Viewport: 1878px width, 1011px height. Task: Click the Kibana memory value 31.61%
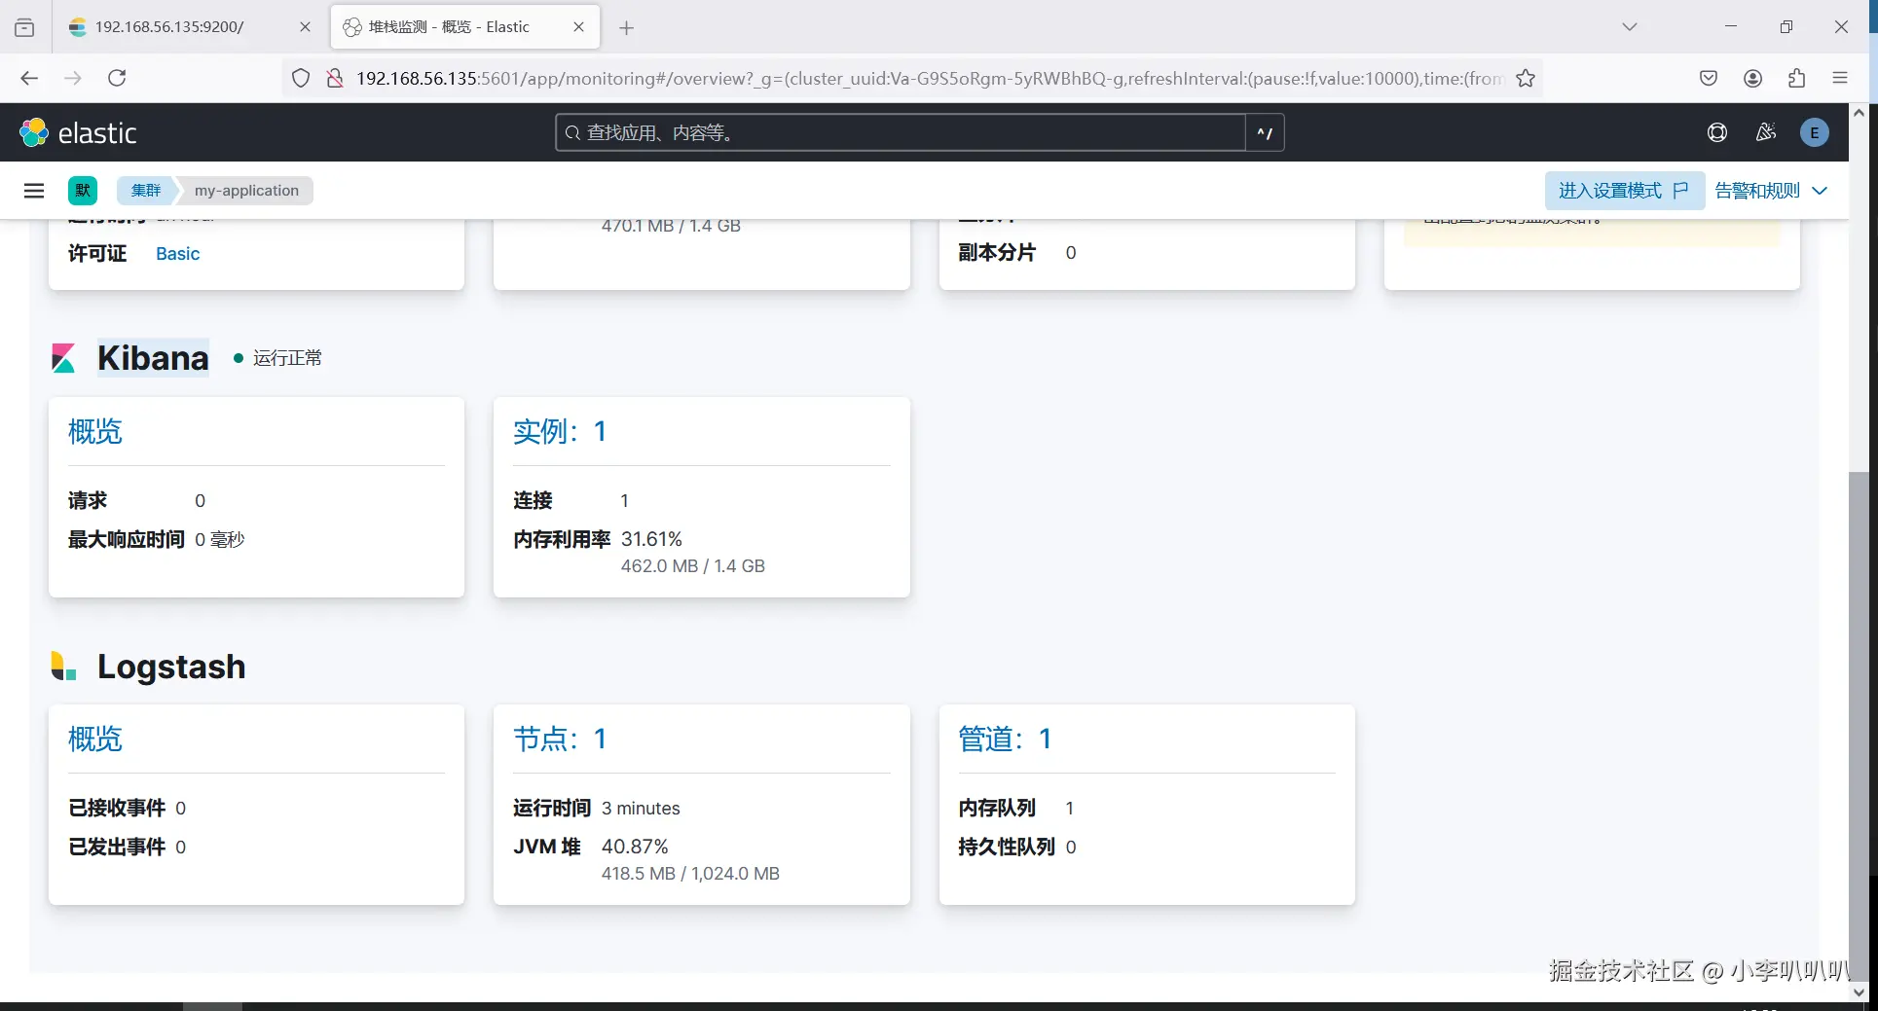[651, 539]
